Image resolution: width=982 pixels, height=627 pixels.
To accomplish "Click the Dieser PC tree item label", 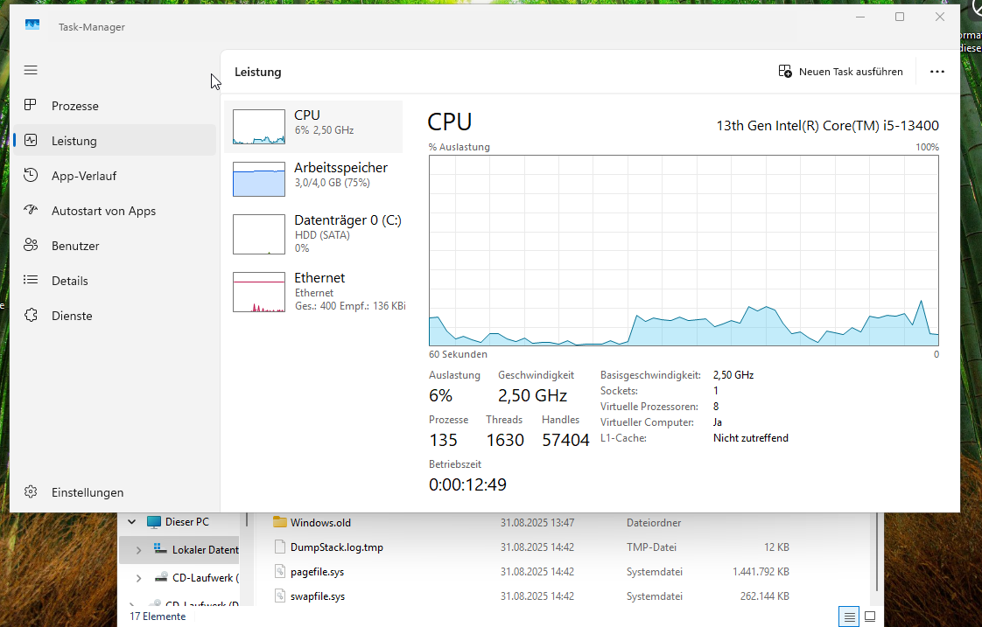I will 187,522.
